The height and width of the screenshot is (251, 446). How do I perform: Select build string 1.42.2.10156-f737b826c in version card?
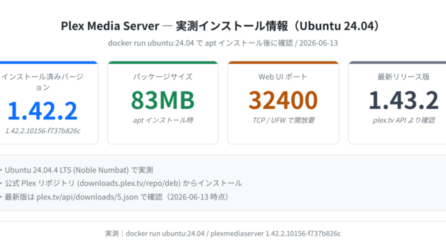coord(43,130)
